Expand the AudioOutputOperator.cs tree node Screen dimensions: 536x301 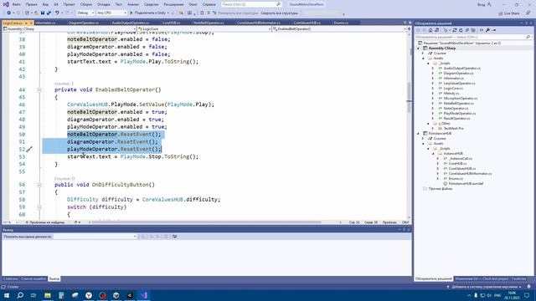(433, 69)
